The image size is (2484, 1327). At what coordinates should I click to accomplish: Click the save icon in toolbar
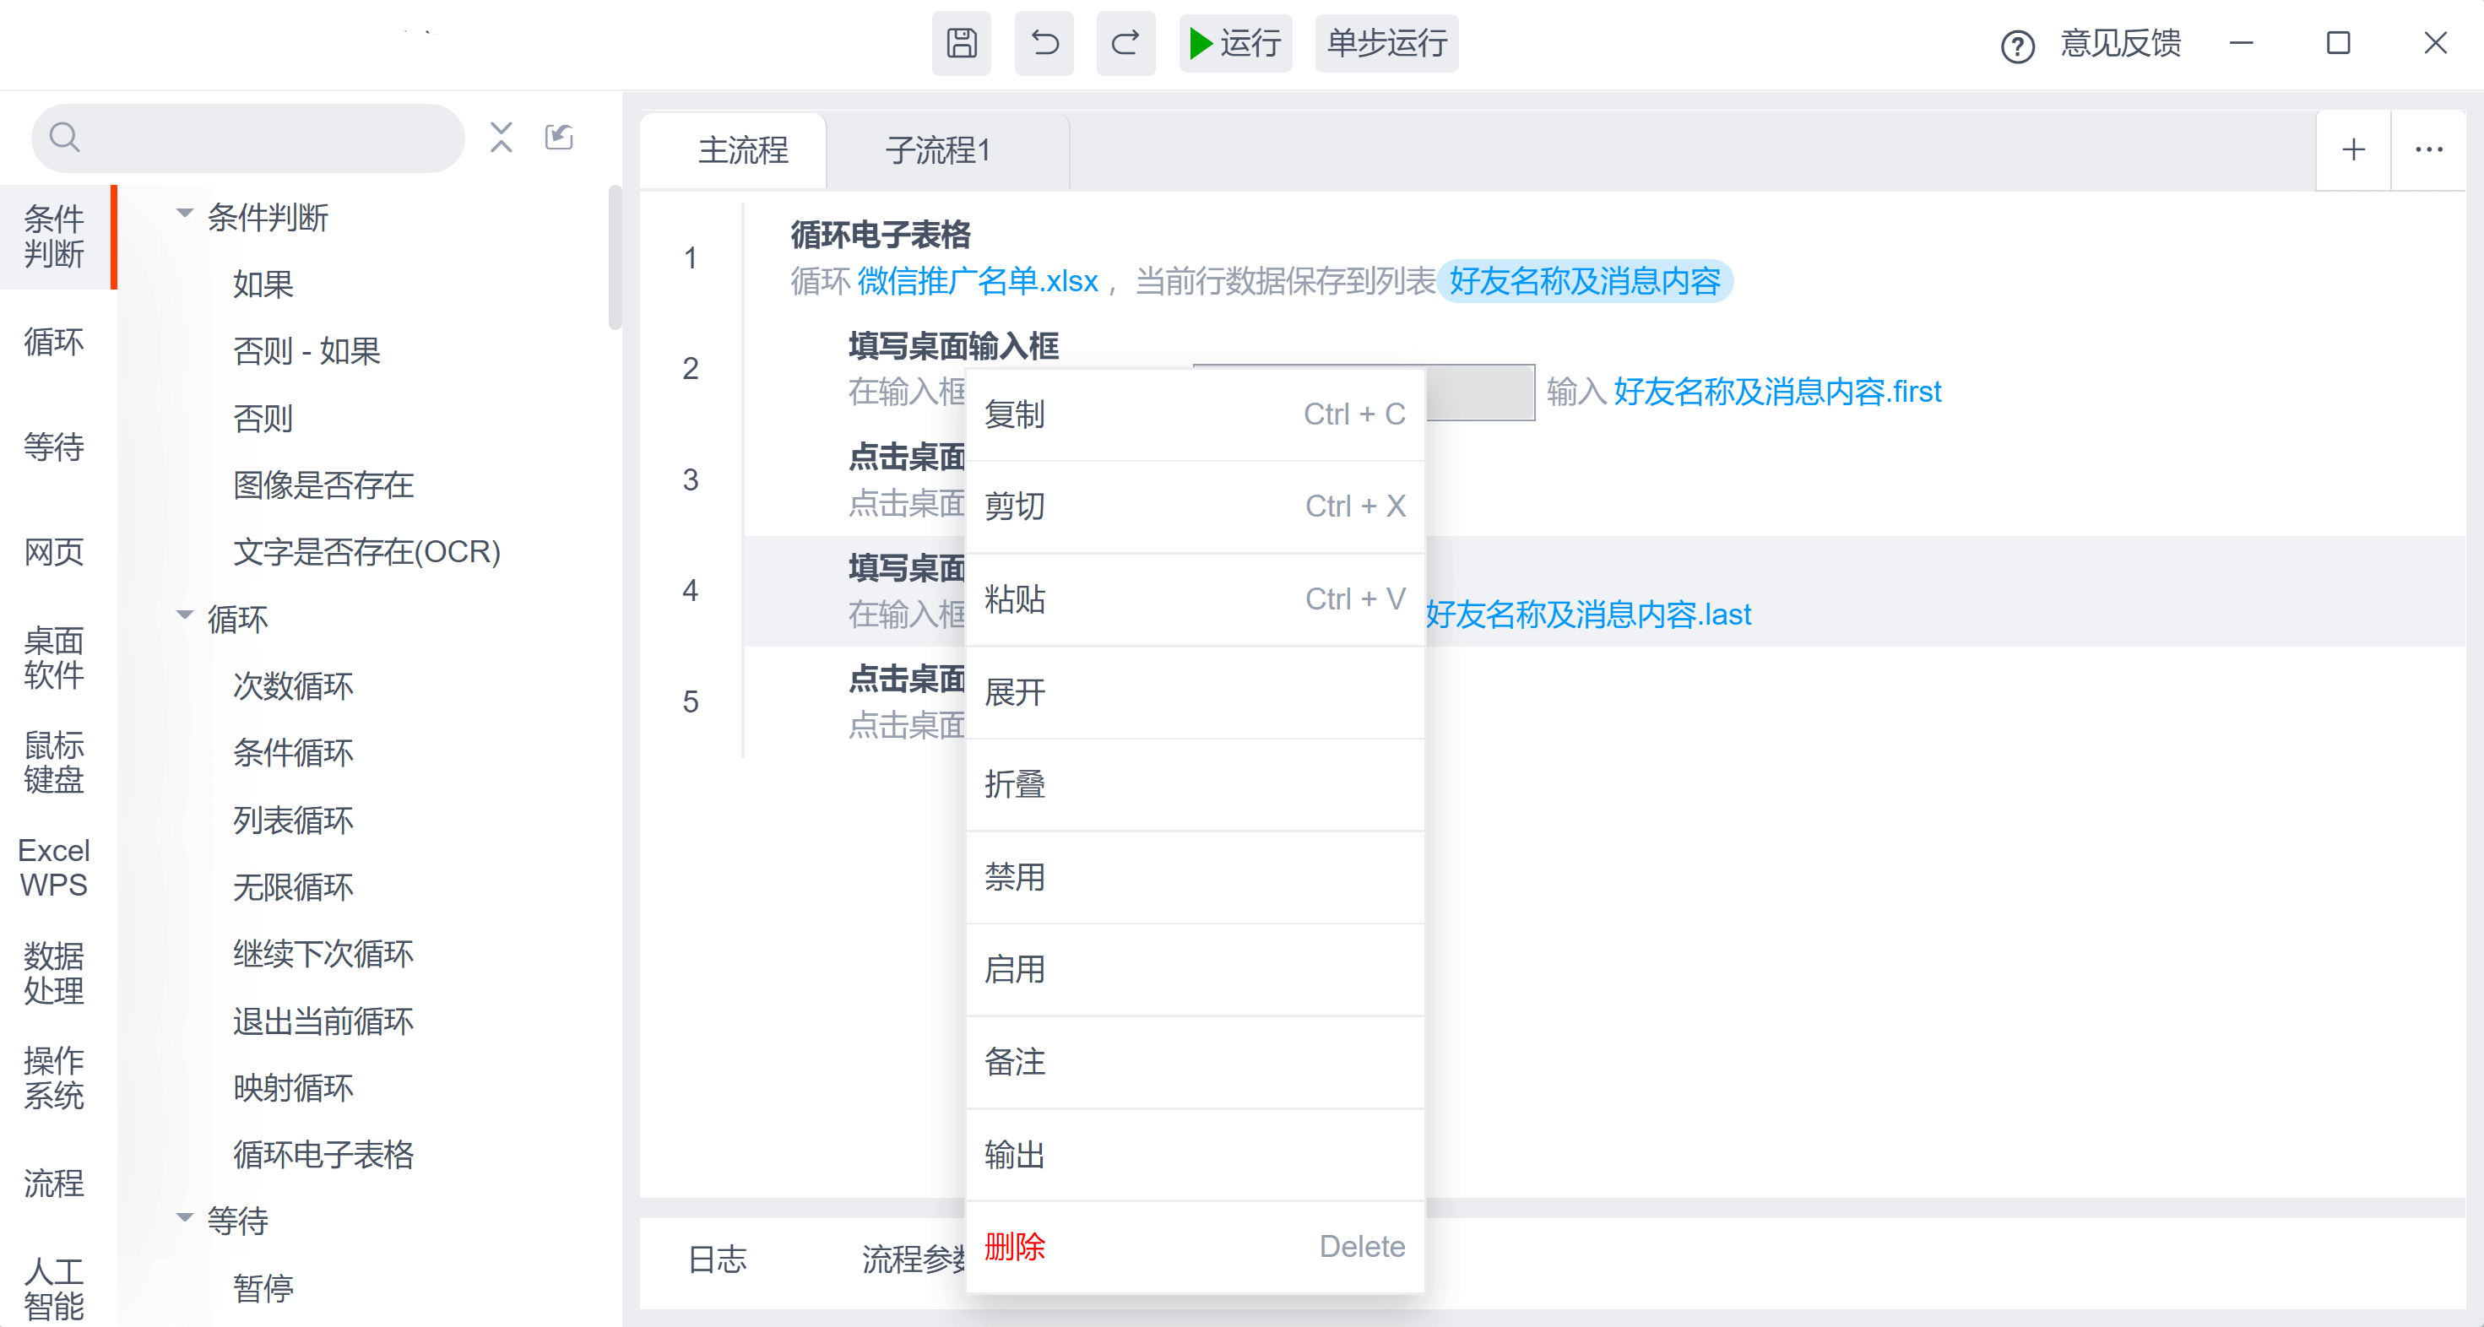(x=961, y=43)
